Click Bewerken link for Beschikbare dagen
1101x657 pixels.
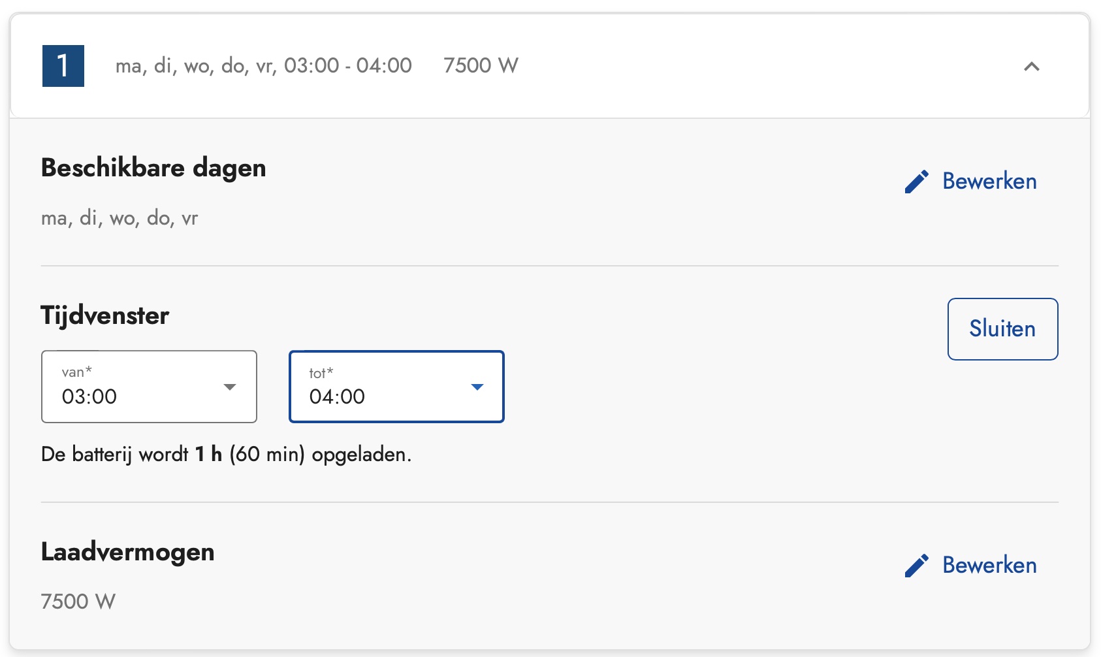pyautogui.click(x=989, y=182)
